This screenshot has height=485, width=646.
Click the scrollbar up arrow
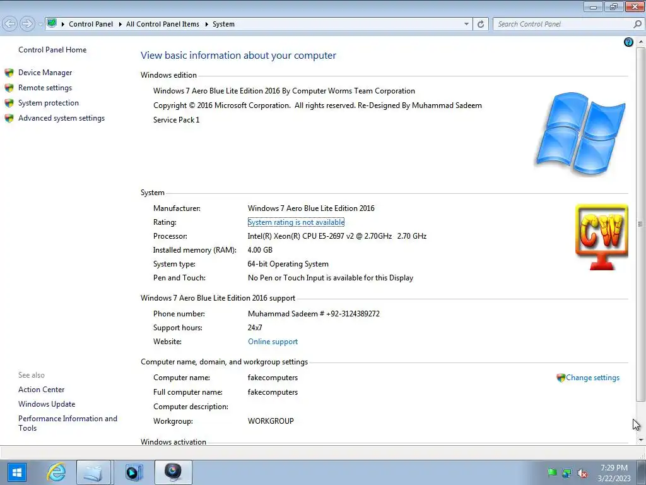click(640, 41)
